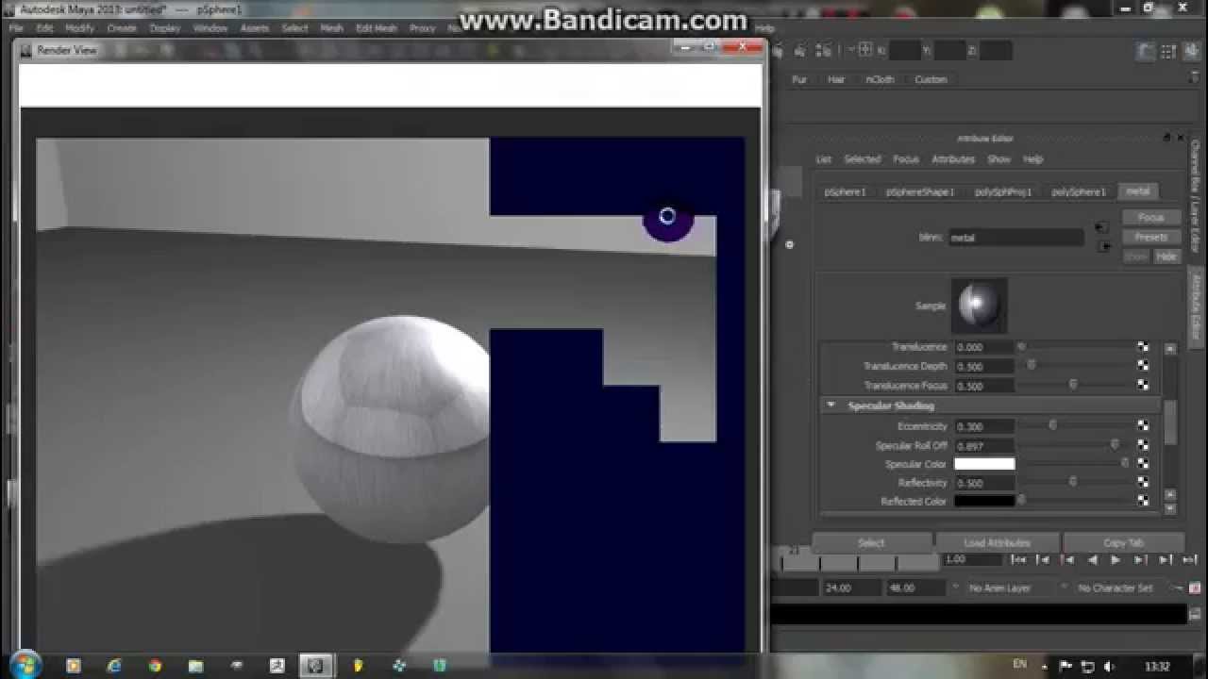
Task: Open the Attribute Editor Attributes menu
Action: (x=953, y=159)
